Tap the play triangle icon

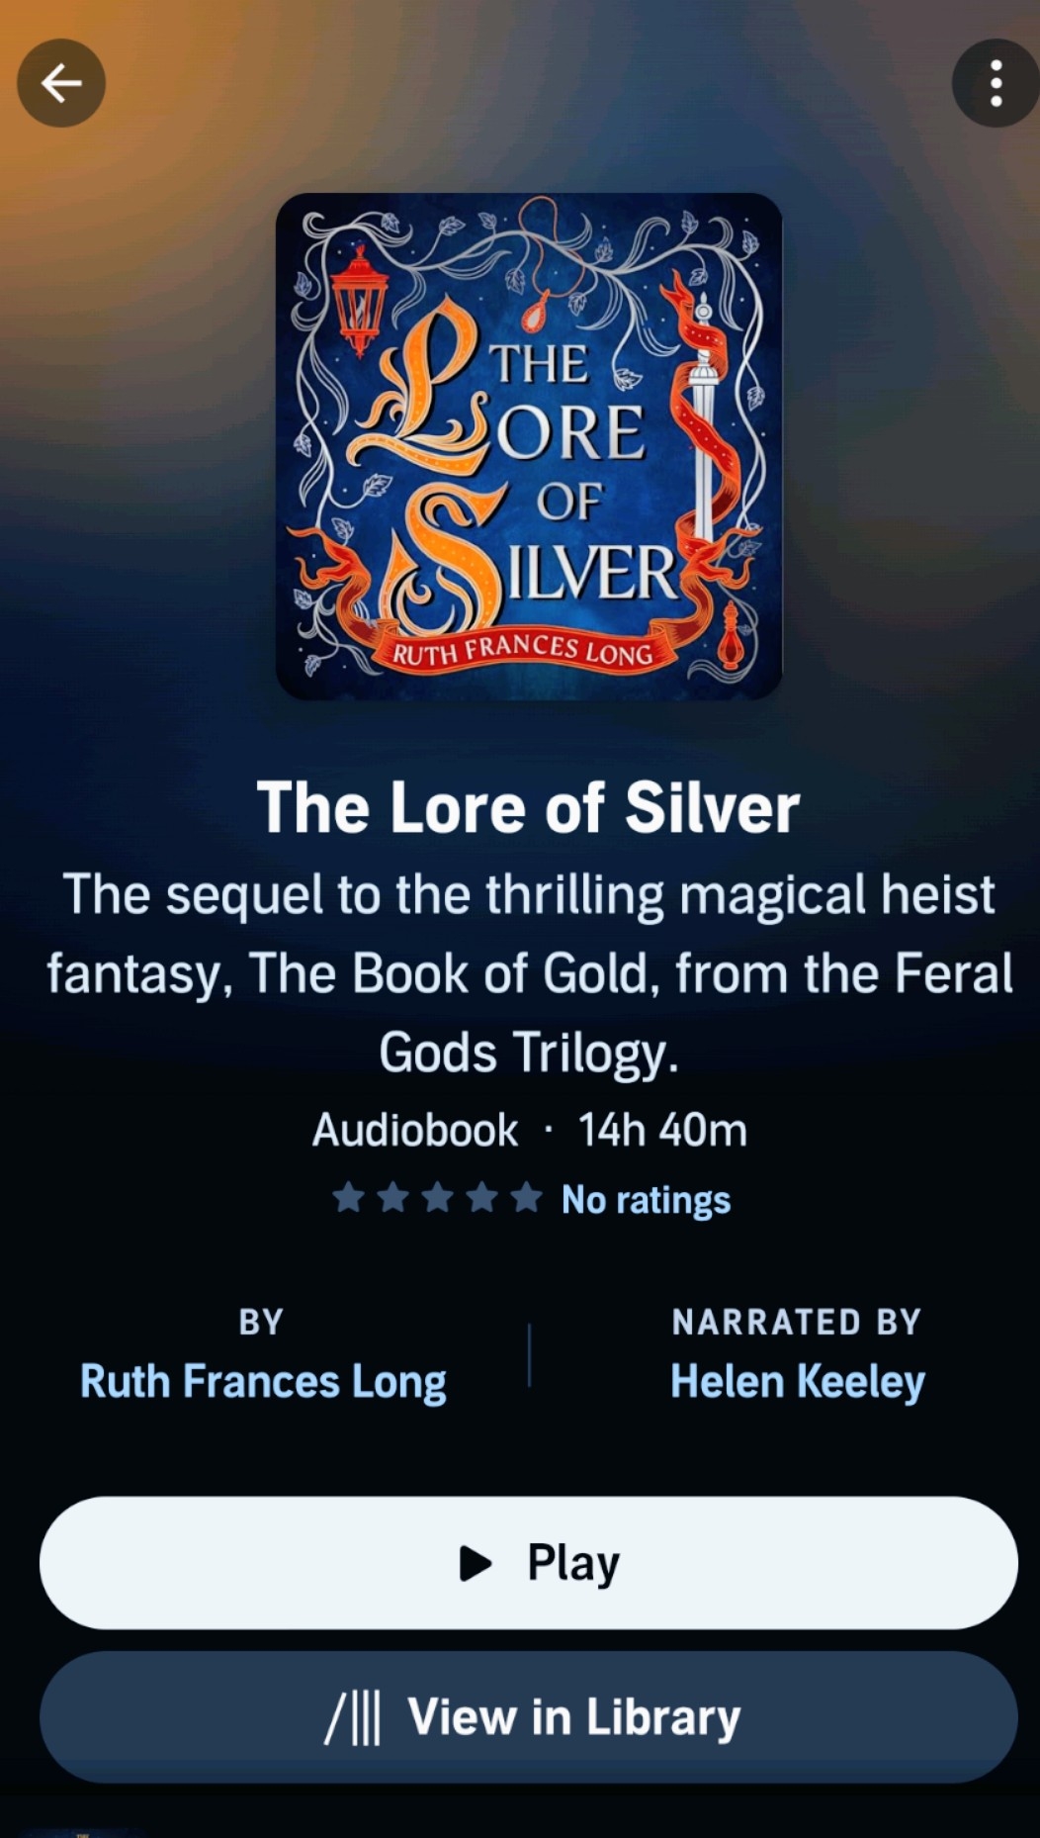tap(476, 1563)
